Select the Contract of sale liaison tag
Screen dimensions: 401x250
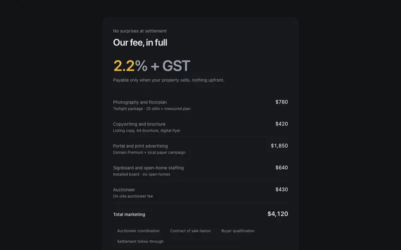190,231
